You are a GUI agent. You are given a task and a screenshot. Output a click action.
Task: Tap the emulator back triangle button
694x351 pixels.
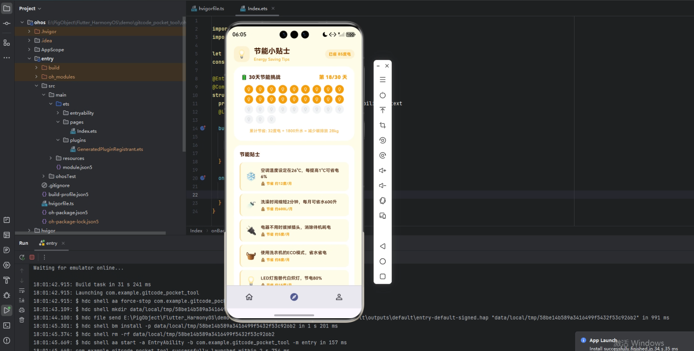click(382, 246)
